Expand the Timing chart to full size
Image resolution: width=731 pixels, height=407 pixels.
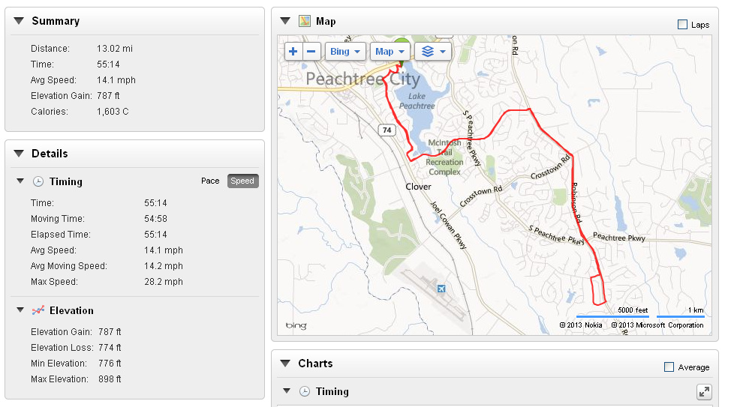[703, 391]
